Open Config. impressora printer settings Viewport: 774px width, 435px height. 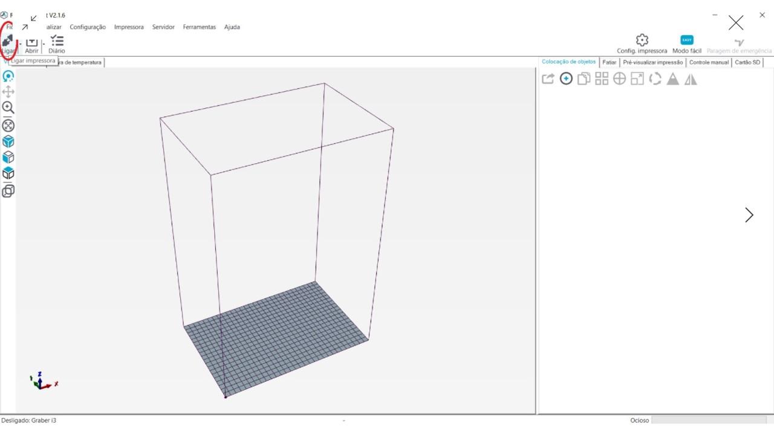tap(642, 44)
